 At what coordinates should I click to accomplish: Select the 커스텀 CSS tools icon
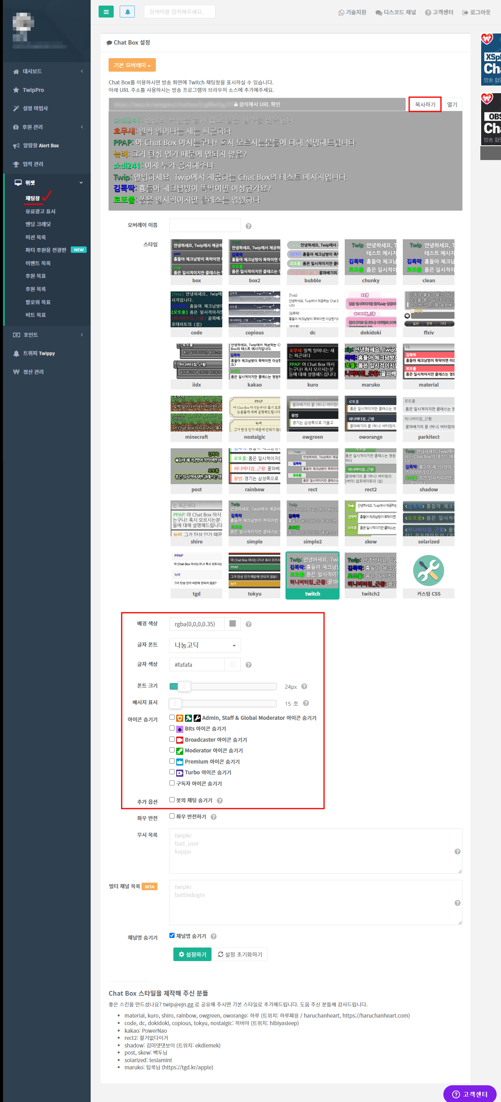tap(428, 570)
